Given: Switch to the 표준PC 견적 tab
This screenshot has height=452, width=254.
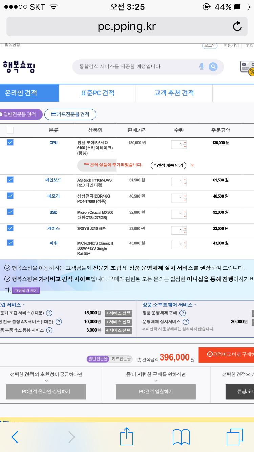Looking at the screenshot, I should (97, 93).
